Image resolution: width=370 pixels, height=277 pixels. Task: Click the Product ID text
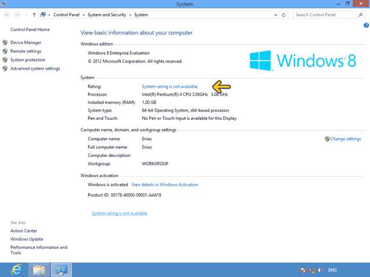(x=124, y=195)
